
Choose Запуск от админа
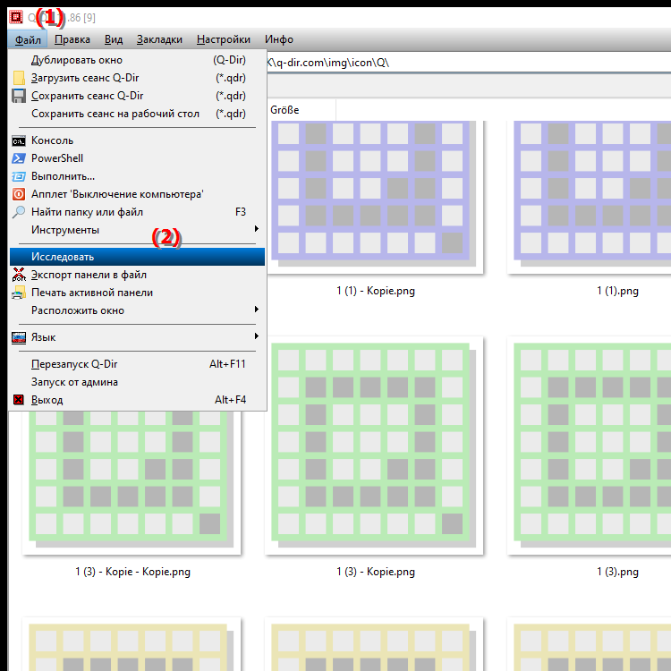coord(137,382)
